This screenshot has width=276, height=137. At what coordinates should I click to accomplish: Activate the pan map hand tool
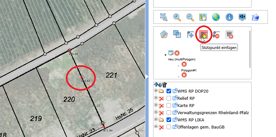[x=203, y=17]
